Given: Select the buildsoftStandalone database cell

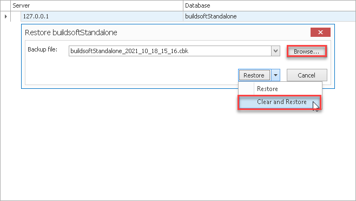Looking at the screenshot, I should (269, 16).
